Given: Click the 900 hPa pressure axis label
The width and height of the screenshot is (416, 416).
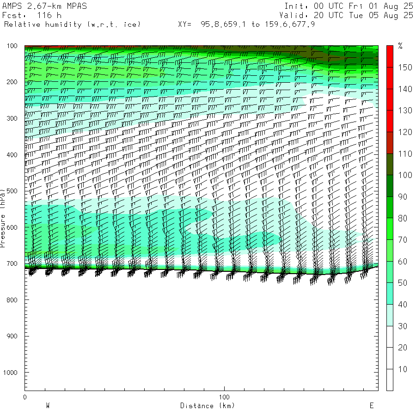Looking at the screenshot, I should pos(12,336).
